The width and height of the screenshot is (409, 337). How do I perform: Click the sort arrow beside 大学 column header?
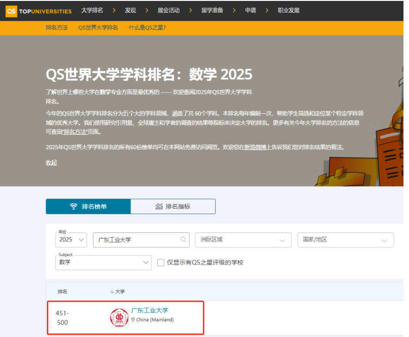click(112, 291)
